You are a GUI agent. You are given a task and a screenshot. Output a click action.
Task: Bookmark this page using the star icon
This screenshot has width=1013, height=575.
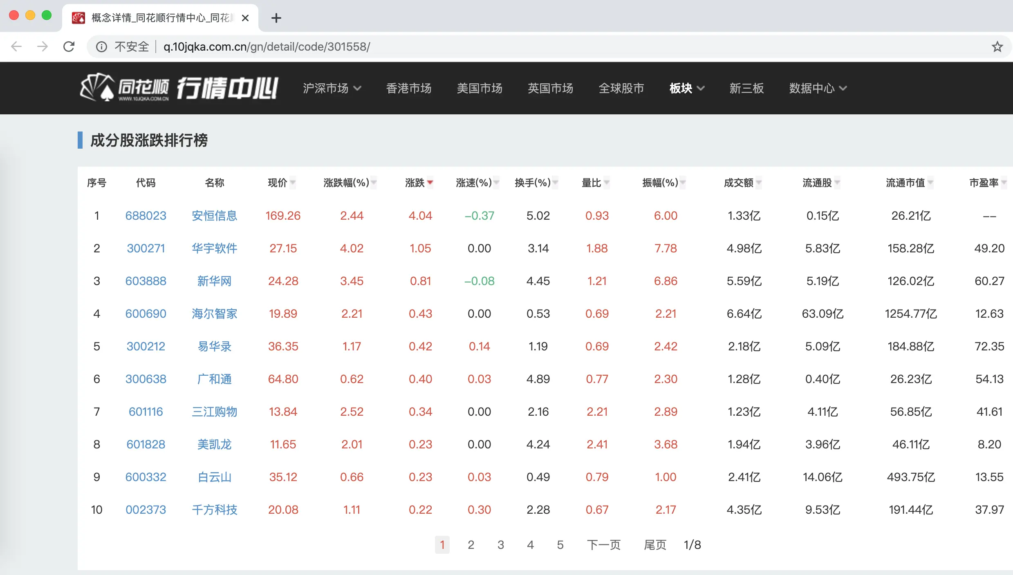[997, 46]
